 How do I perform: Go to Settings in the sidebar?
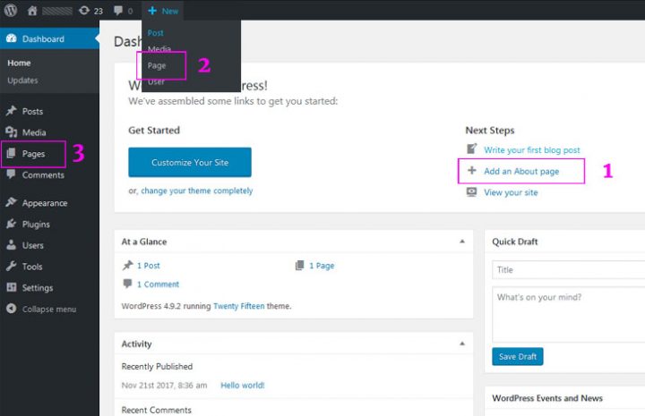38,287
